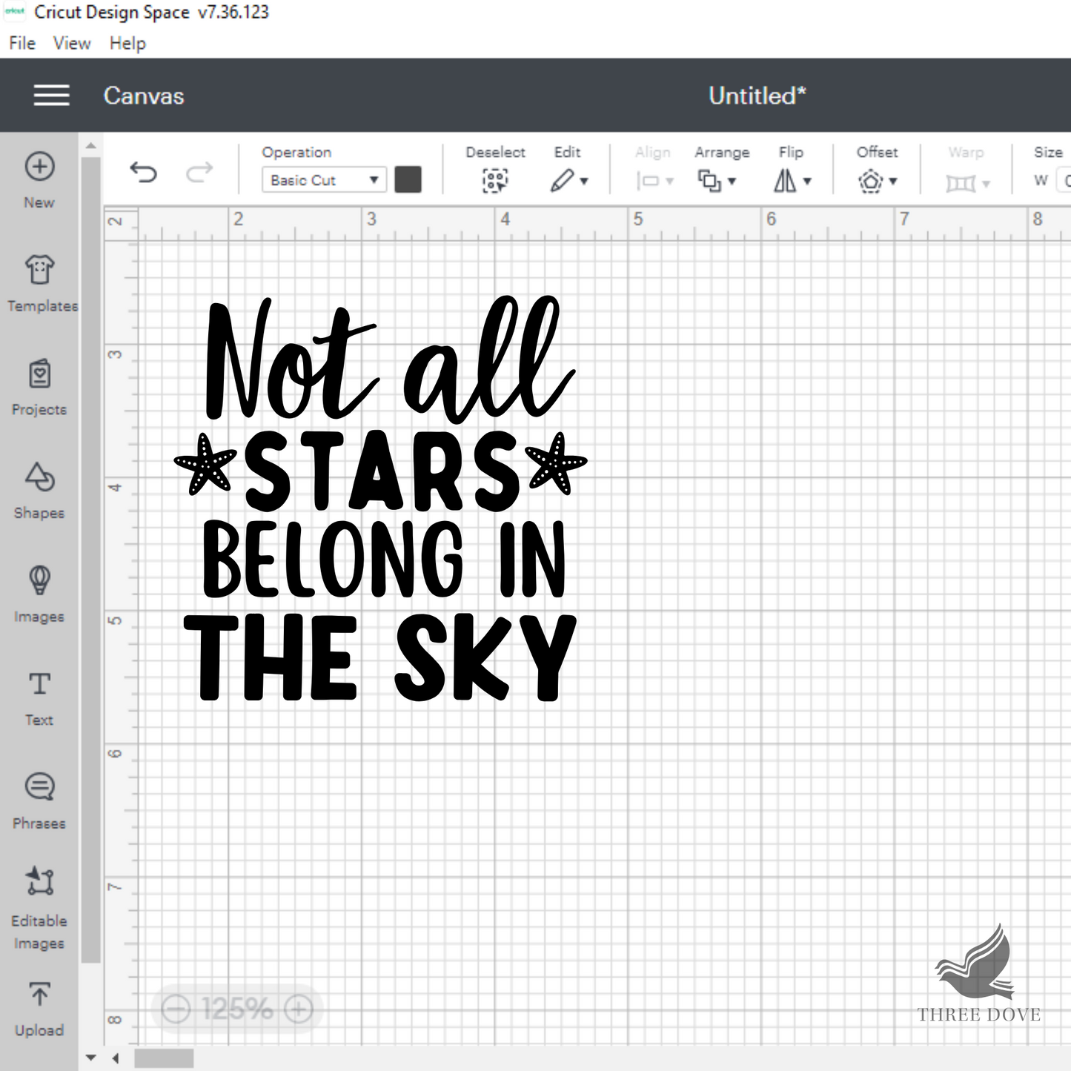Open Editable Images panel
Screen dimensions: 1071x1071
coord(39,909)
